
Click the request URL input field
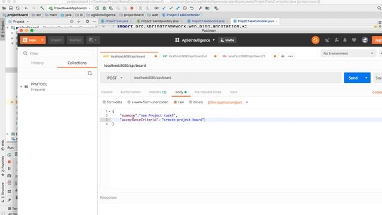tap(236, 78)
